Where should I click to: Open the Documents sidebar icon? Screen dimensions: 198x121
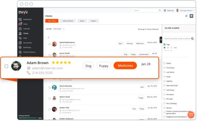point(20,43)
